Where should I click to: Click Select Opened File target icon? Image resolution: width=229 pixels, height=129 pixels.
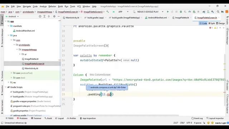pyautogui.click(x=40, y=16)
